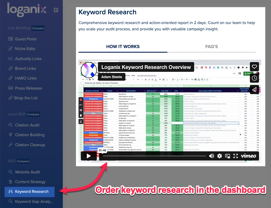
Task: Click Compare next to Link Building
Action: point(38,28)
